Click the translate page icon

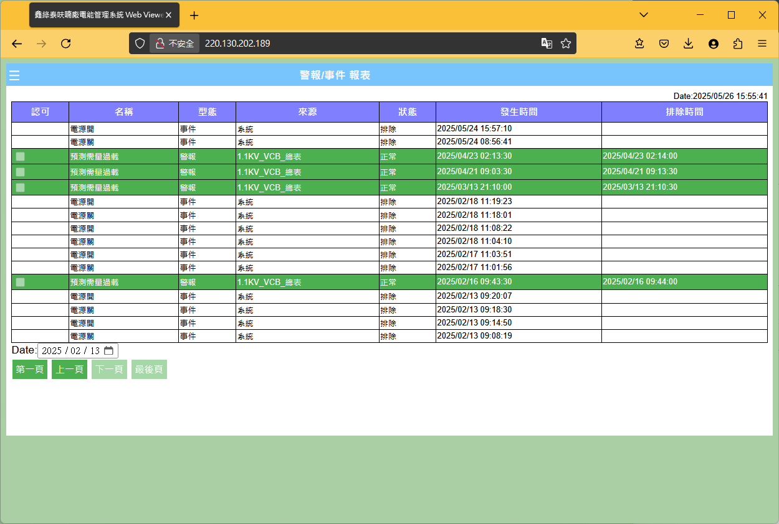tap(547, 44)
